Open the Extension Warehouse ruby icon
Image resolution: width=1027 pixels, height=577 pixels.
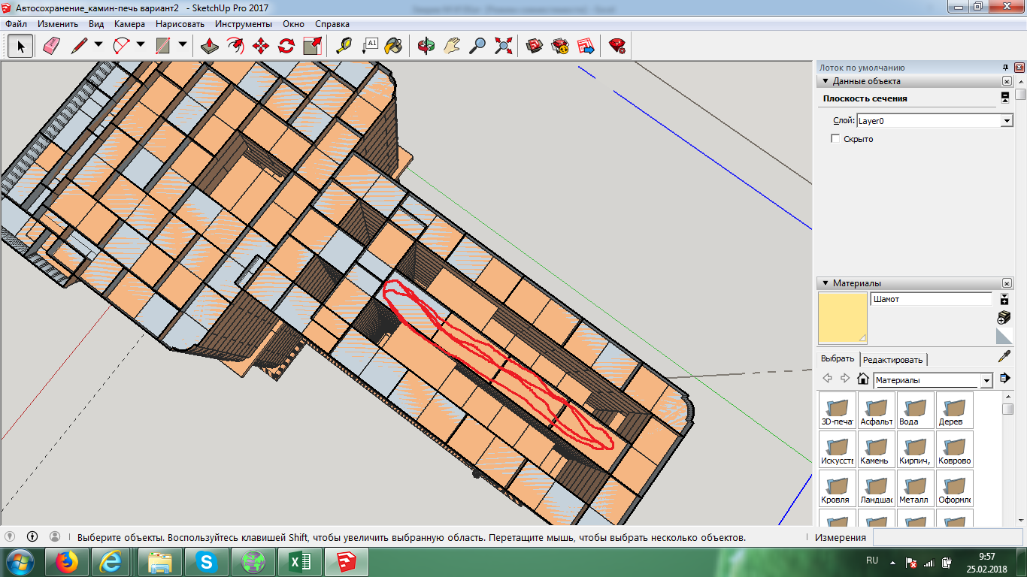[617, 46]
